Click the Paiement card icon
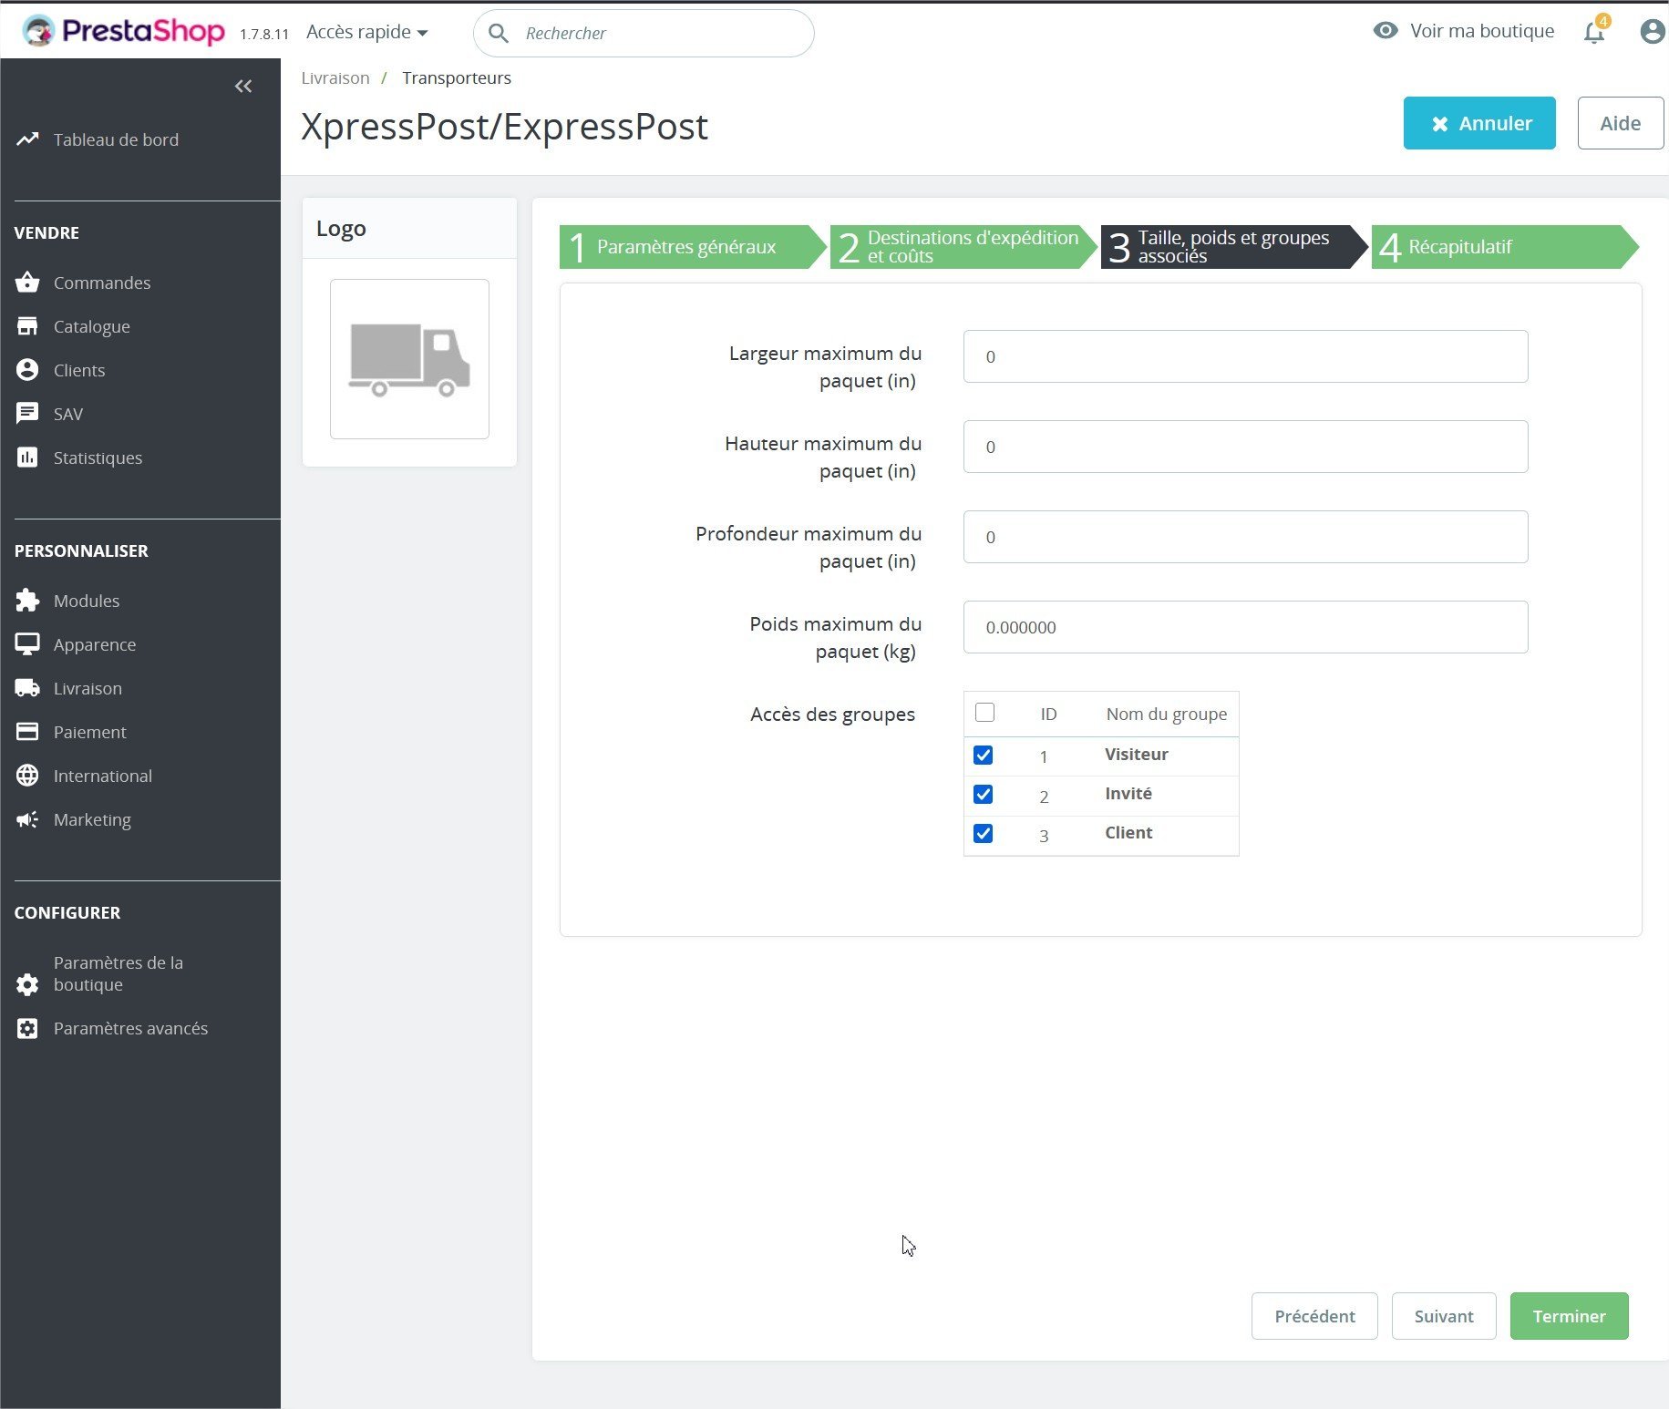This screenshot has width=1669, height=1409. click(x=27, y=732)
